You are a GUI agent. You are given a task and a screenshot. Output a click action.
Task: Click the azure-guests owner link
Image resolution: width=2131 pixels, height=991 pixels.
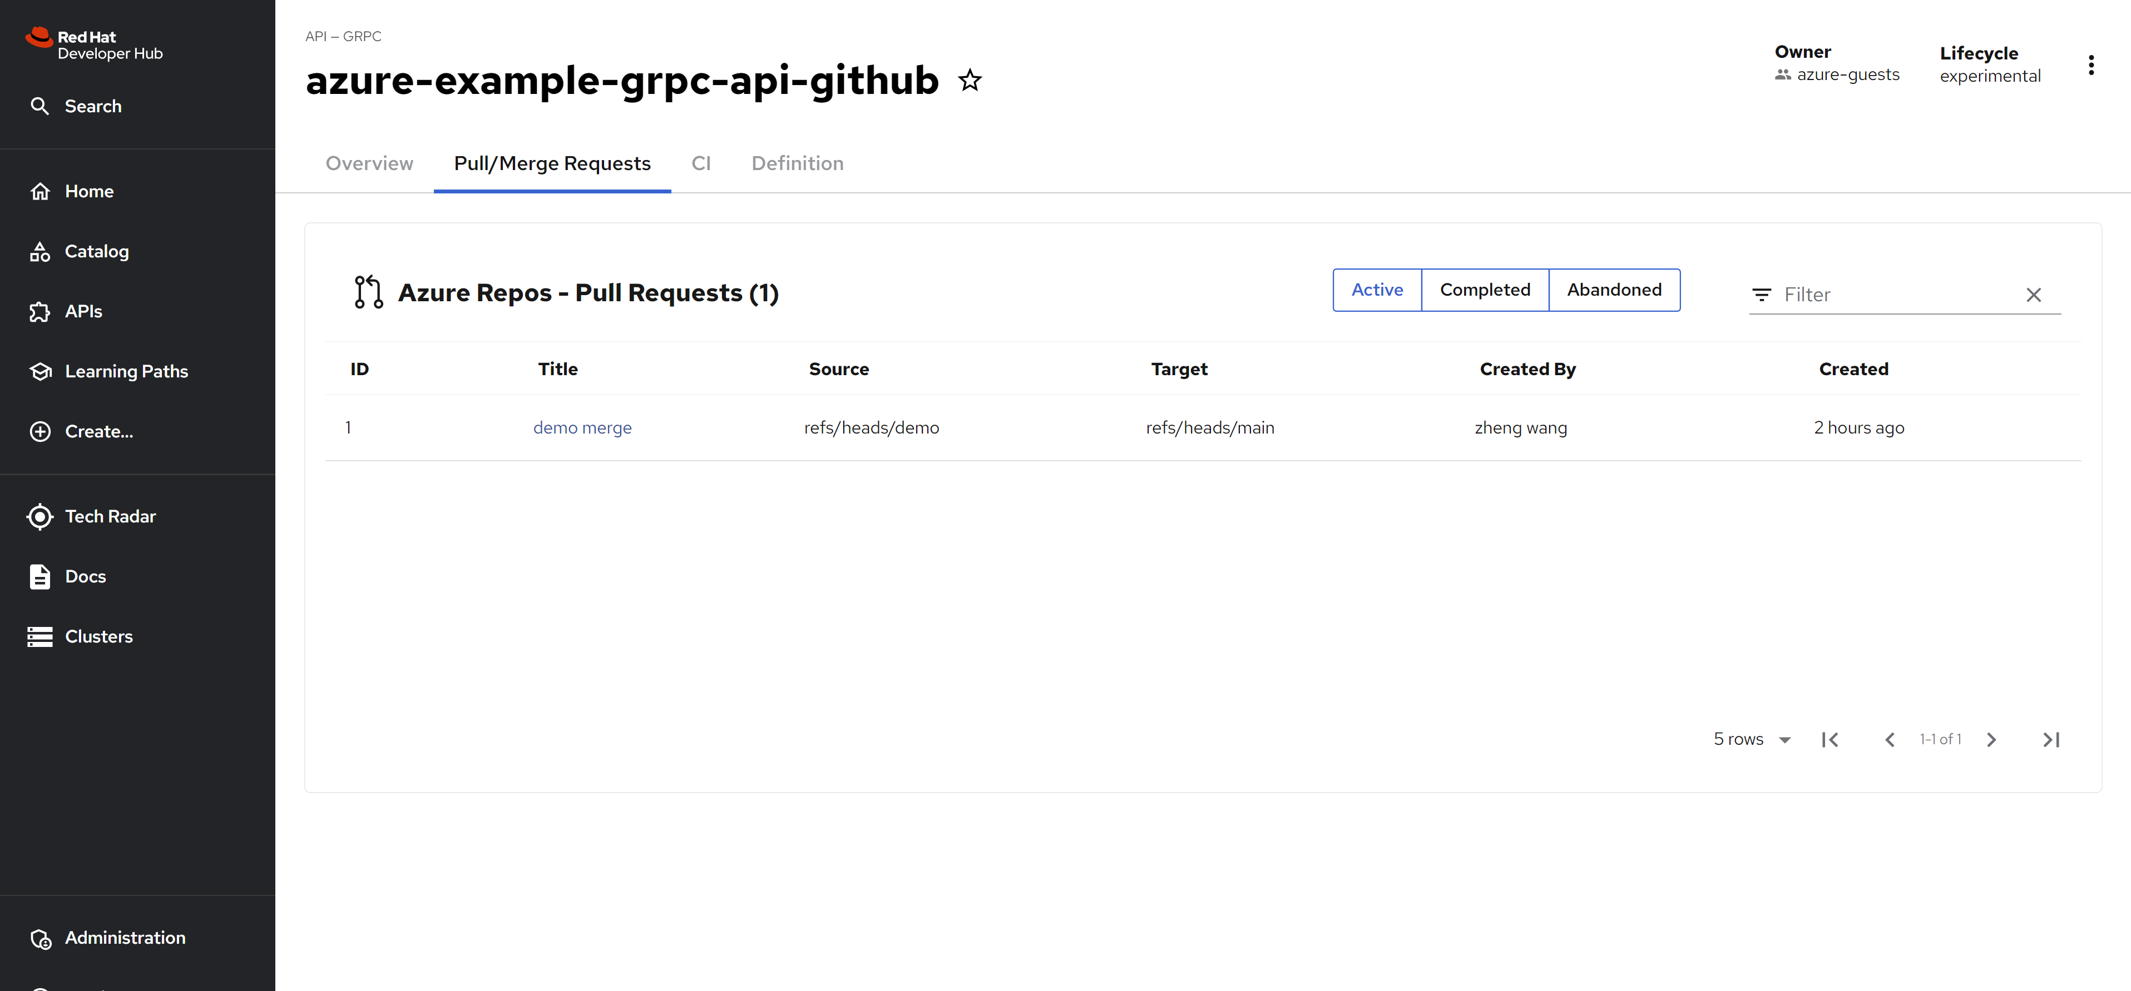(x=1847, y=75)
